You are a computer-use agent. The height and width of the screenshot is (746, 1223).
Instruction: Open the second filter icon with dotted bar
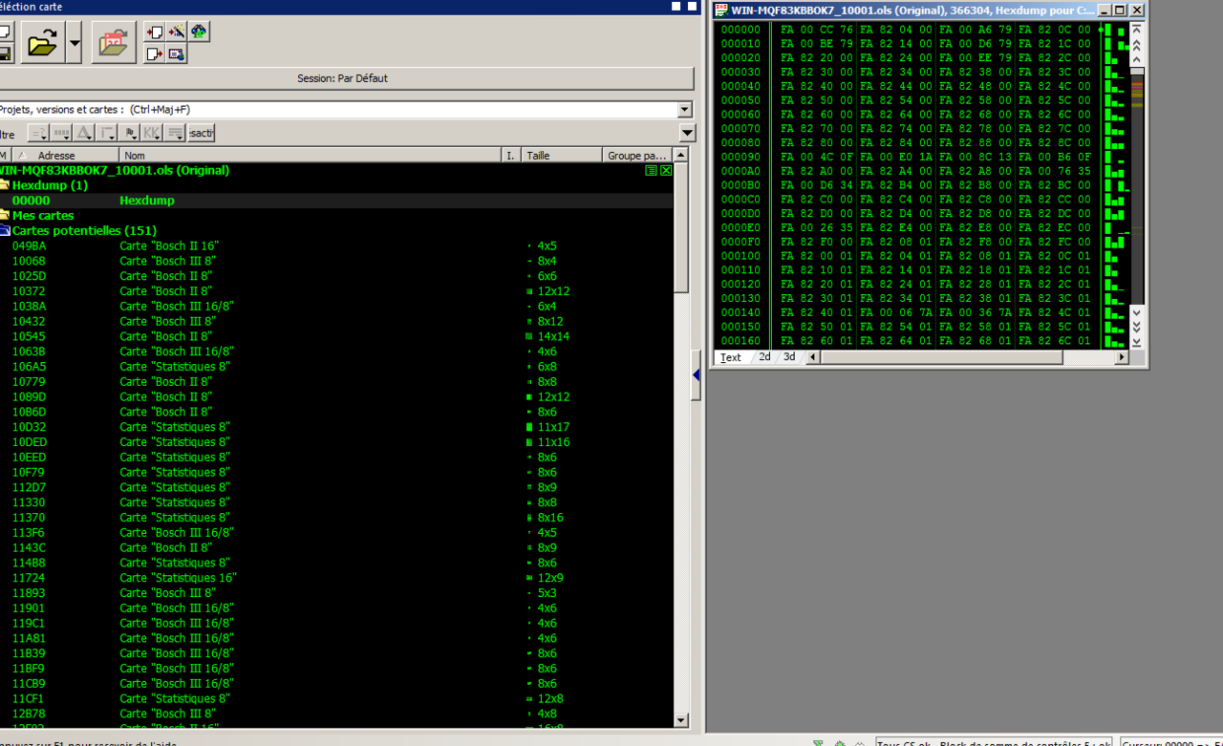click(x=61, y=133)
